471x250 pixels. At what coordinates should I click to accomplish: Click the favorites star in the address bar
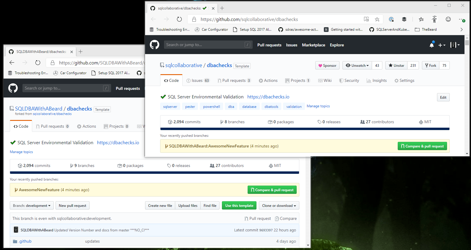pos(377,20)
